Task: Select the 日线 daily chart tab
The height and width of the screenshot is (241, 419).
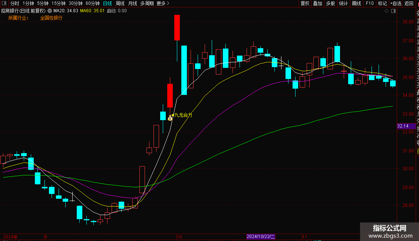Action: pos(108,3)
